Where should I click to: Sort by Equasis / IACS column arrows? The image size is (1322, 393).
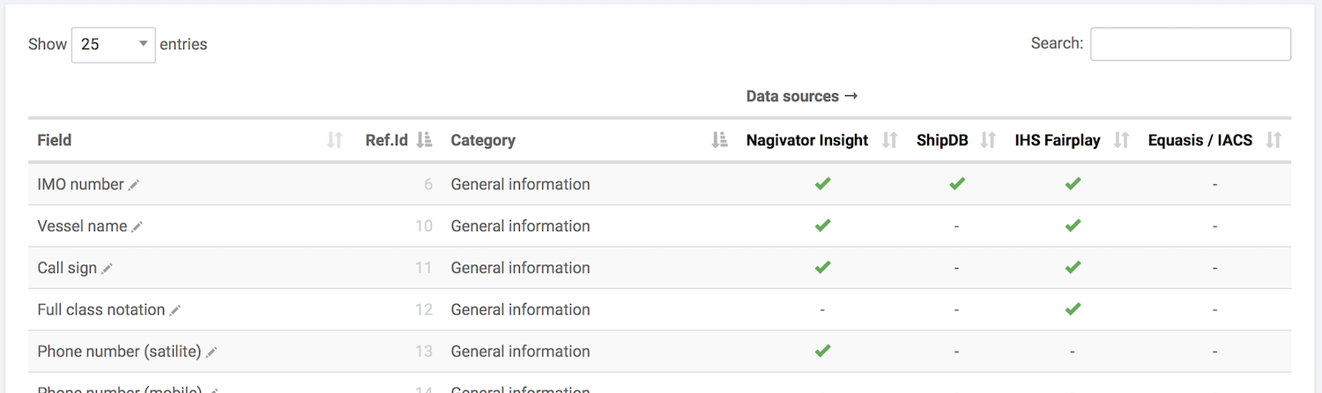click(x=1273, y=140)
